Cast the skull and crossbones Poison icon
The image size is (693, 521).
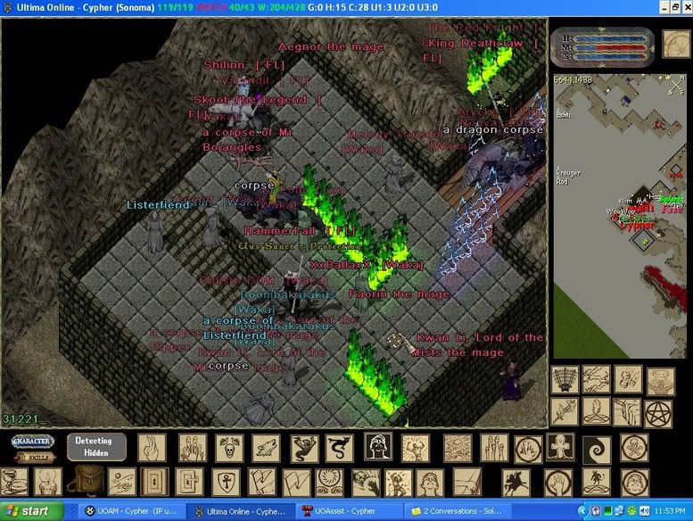point(634,448)
